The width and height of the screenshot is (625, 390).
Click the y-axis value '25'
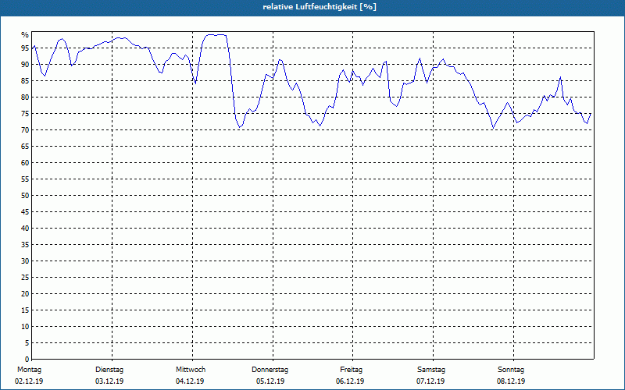tap(25, 278)
